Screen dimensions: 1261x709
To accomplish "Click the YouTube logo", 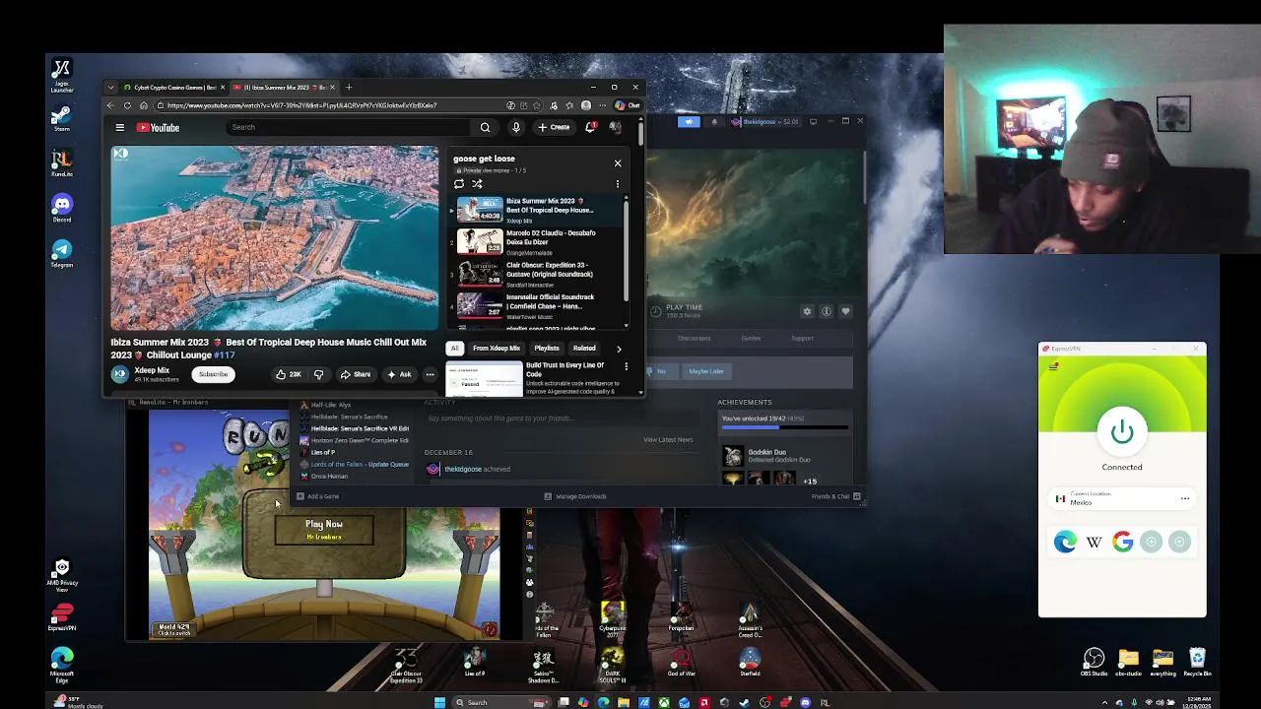I will pyautogui.click(x=158, y=127).
